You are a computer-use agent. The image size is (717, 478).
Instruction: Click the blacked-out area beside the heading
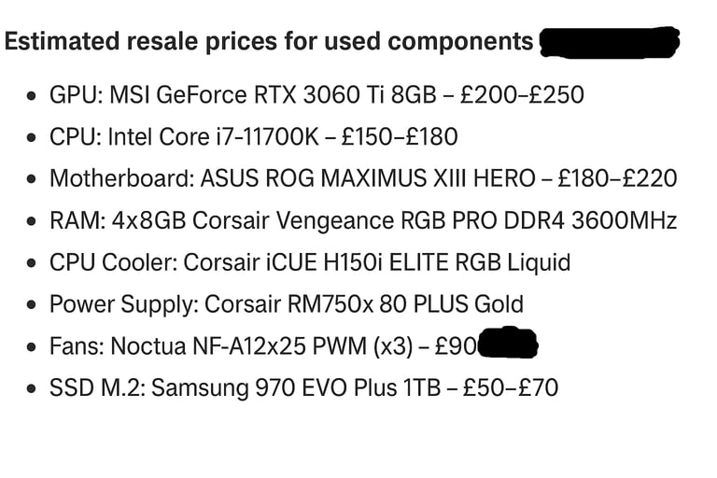[610, 43]
